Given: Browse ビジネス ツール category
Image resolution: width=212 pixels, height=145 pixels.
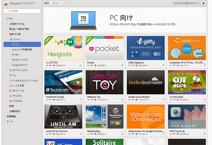Looking at the screenshot, I should pos(17,91).
